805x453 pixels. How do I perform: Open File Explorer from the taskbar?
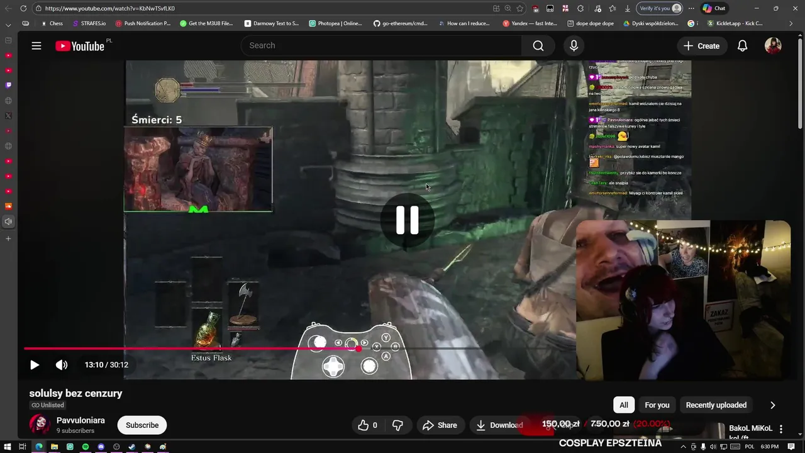(x=54, y=447)
